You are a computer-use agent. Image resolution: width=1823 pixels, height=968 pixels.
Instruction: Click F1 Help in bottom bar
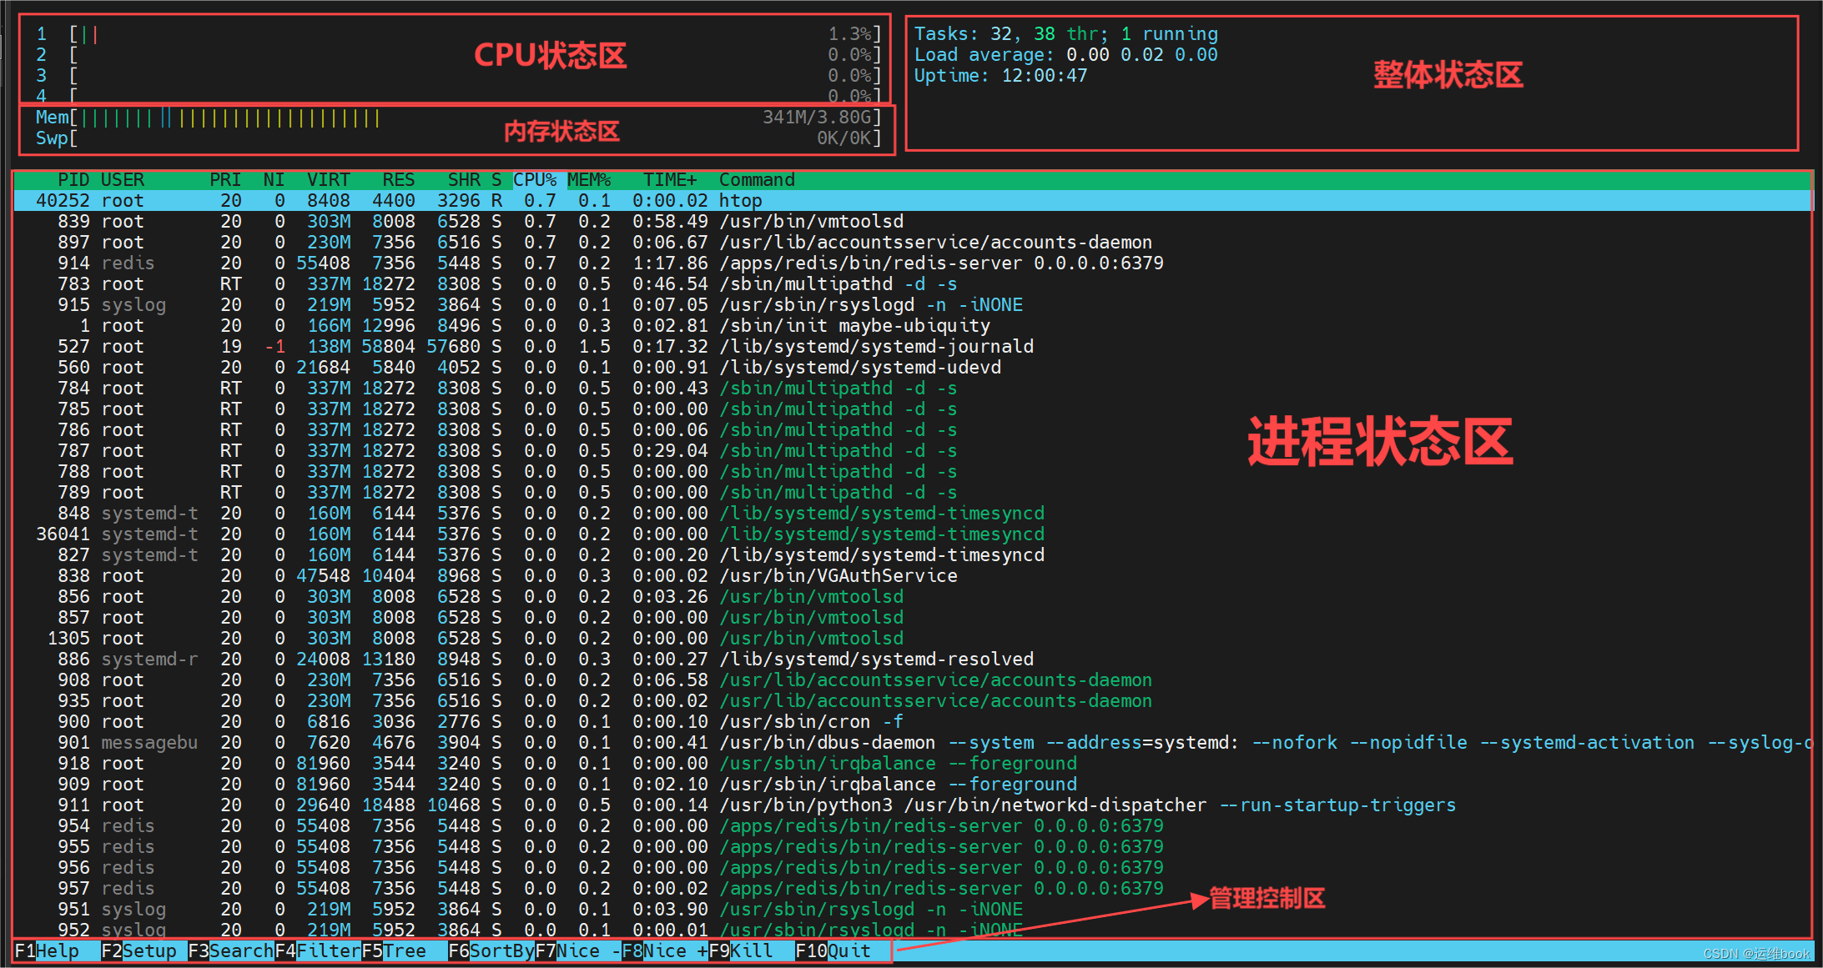click(48, 951)
